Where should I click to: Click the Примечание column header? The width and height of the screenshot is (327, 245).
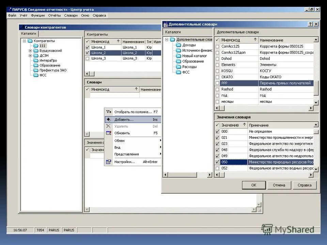click(281, 125)
